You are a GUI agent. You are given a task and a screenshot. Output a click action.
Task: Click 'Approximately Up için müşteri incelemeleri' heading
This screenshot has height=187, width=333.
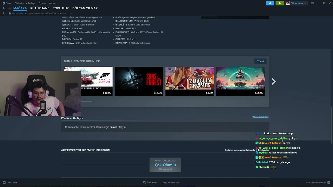[85, 150]
